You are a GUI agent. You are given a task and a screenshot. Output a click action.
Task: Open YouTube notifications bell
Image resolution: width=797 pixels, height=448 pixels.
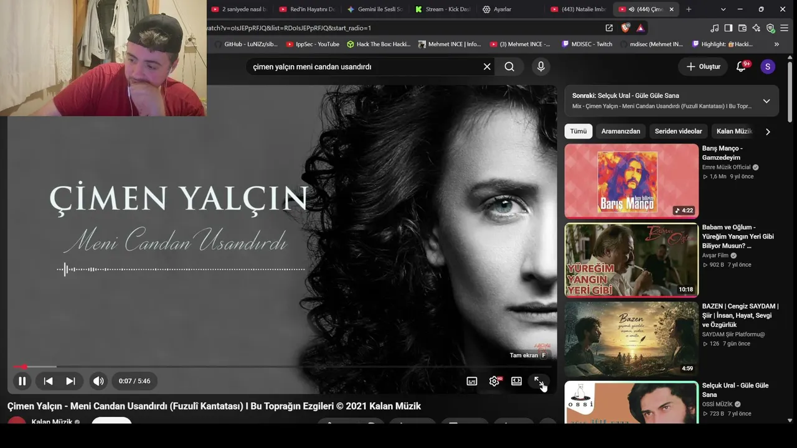(741, 67)
